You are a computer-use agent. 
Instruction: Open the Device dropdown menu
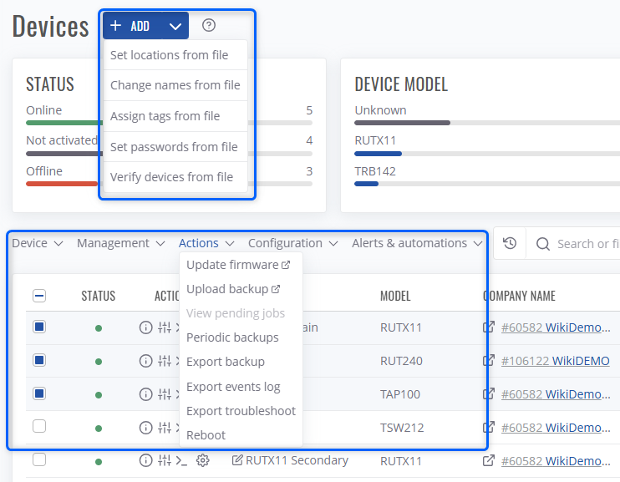click(37, 243)
